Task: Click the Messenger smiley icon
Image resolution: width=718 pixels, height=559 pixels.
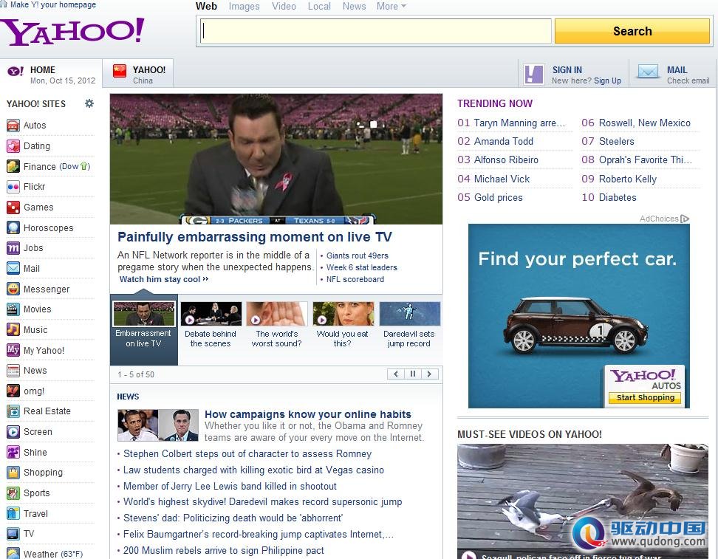Action: (x=13, y=289)
